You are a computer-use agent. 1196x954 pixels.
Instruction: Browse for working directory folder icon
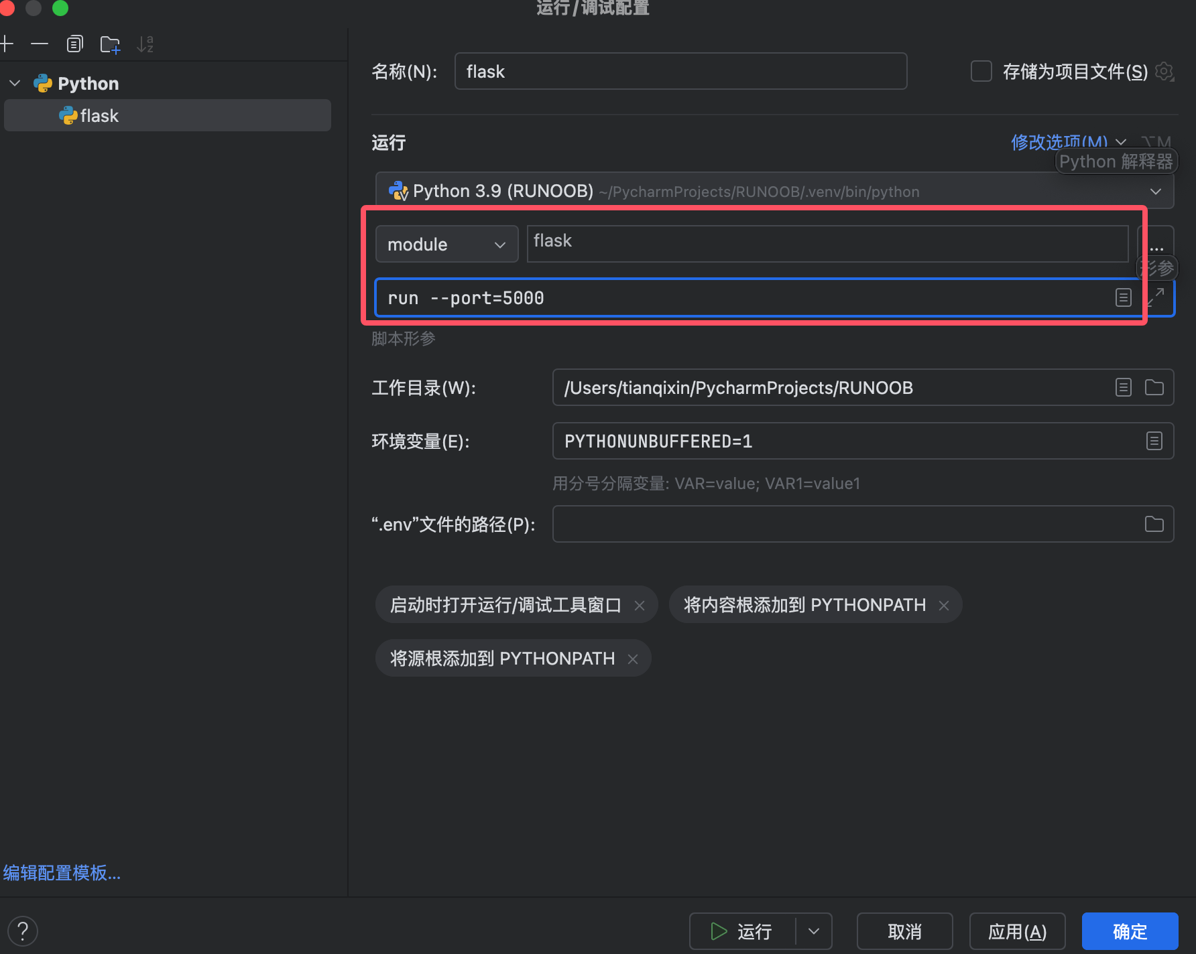(1154, 387)
